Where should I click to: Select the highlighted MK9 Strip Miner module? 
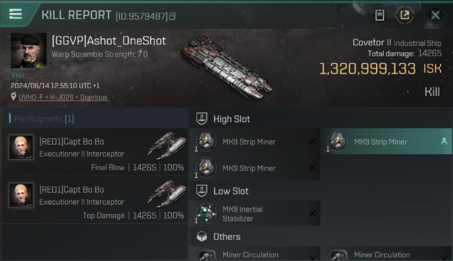381,142
